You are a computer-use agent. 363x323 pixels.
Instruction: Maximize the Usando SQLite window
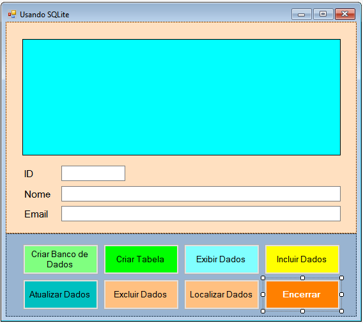point(323,14)
